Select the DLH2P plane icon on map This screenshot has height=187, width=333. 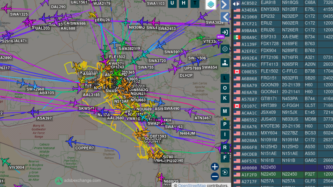tap(174, 69)
